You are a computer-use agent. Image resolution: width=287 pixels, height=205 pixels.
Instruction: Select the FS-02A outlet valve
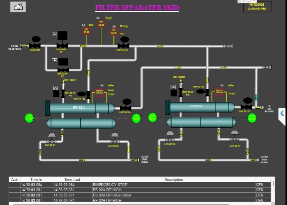point(126,105)
